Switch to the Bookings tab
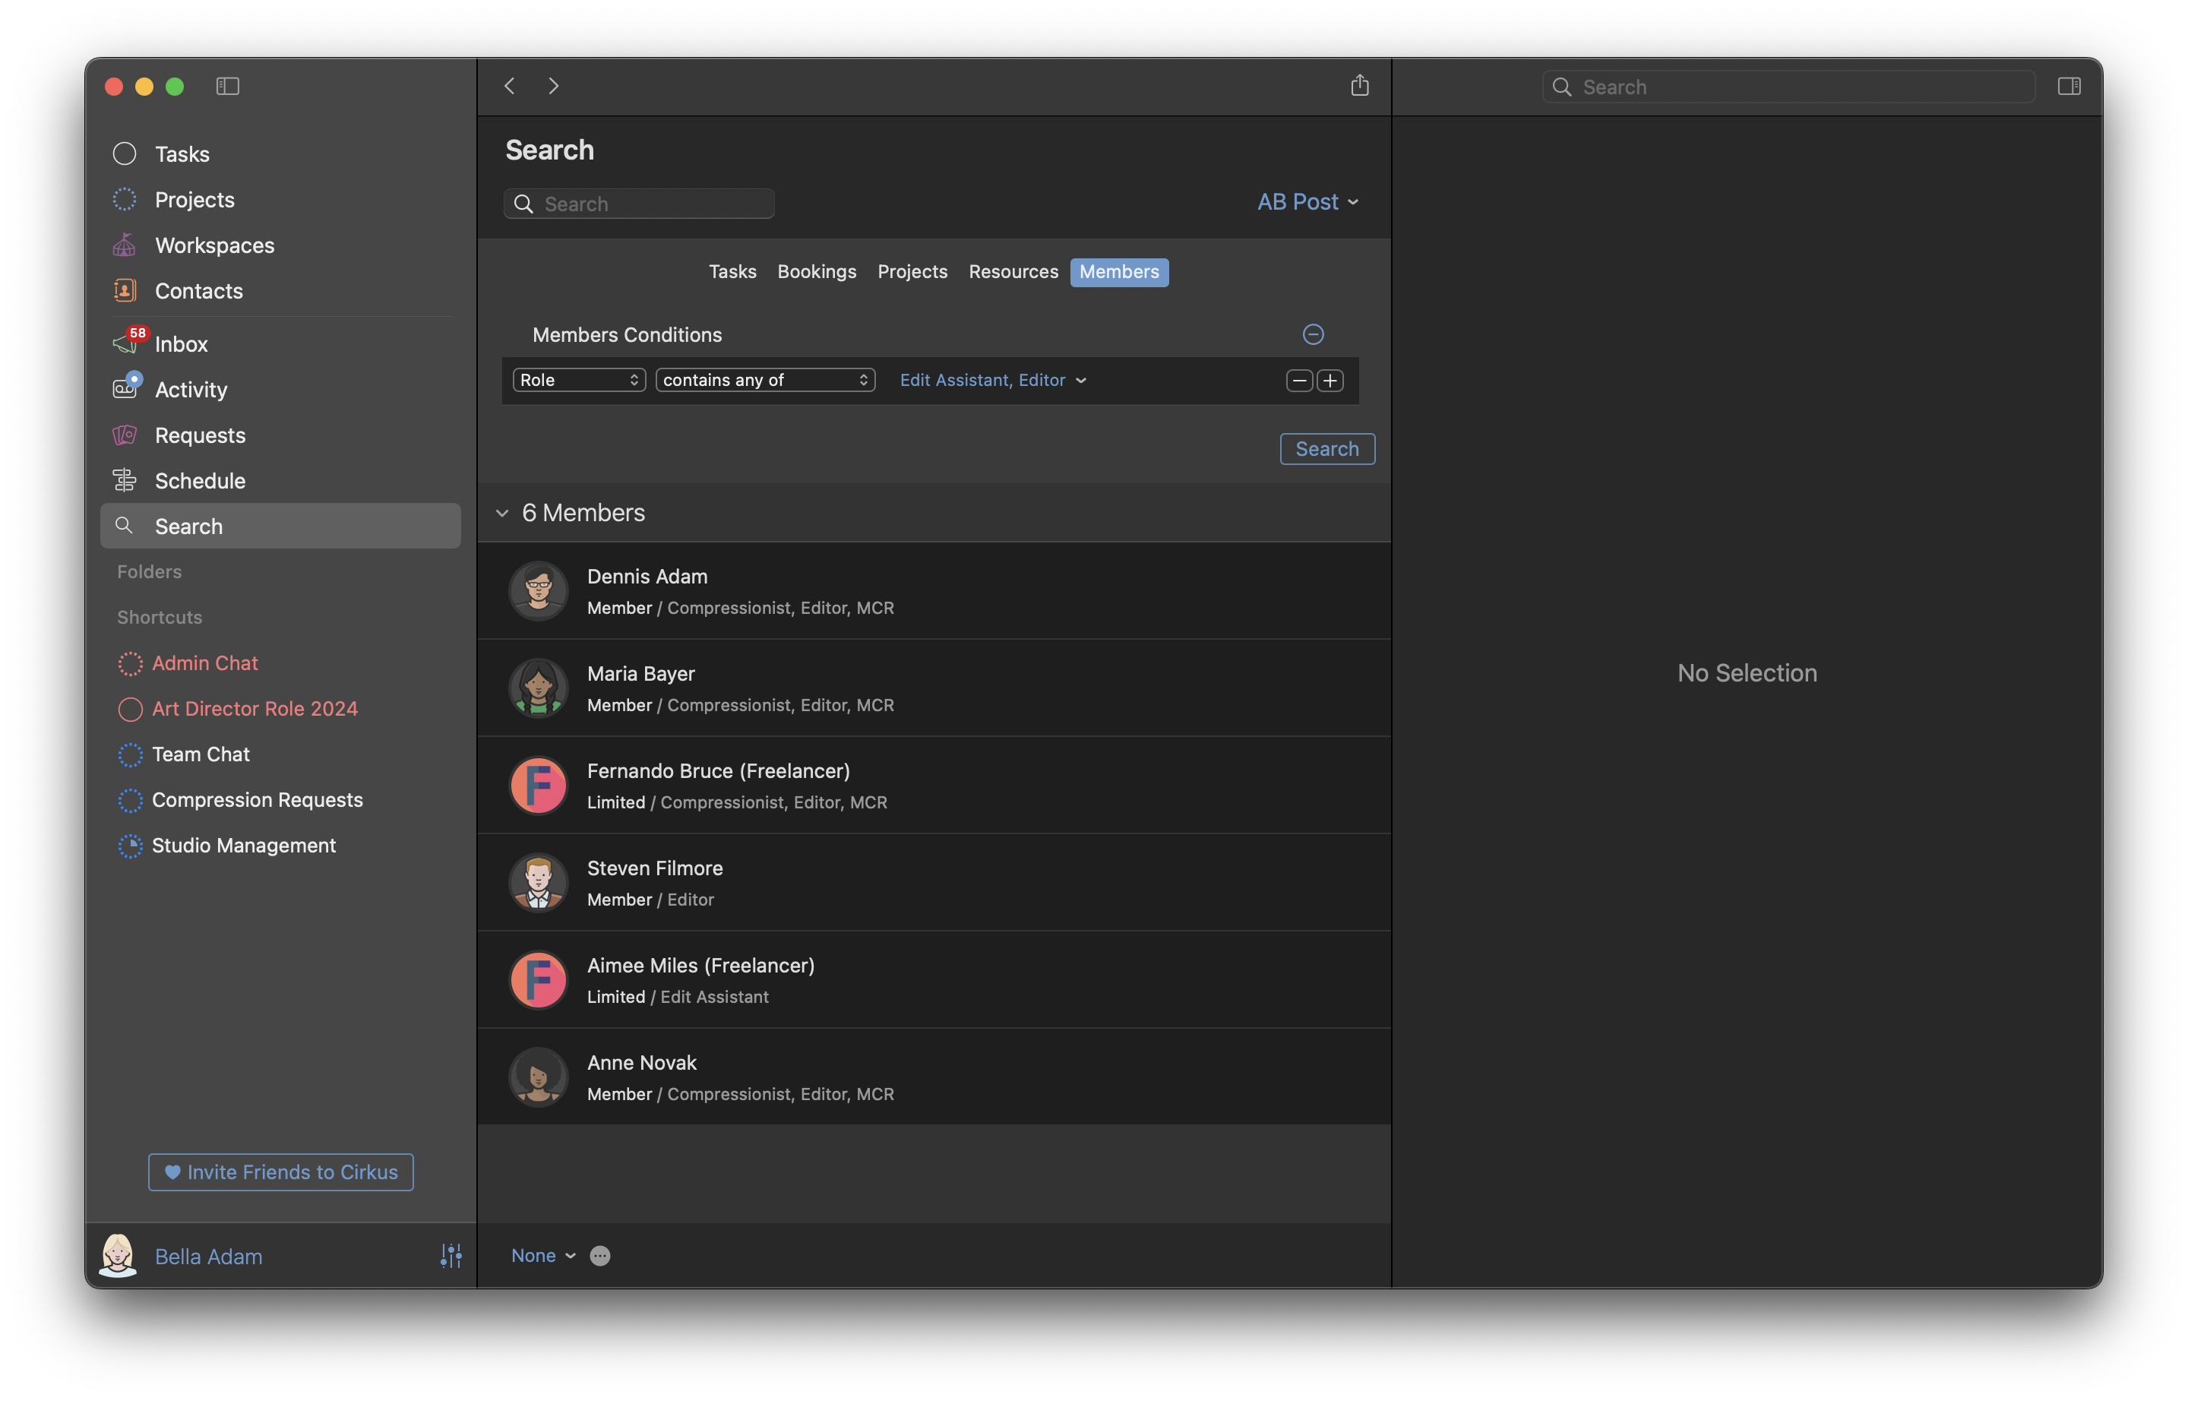This screenshot has width=2188, height=1401. tap(816, 272)
